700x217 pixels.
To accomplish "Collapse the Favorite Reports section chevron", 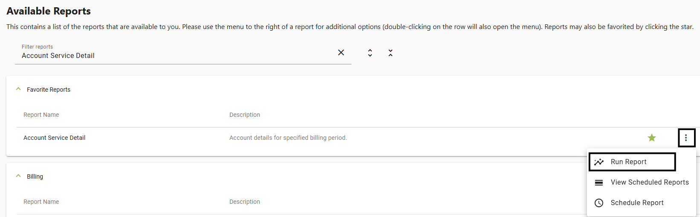I will [x=18, y=89].
